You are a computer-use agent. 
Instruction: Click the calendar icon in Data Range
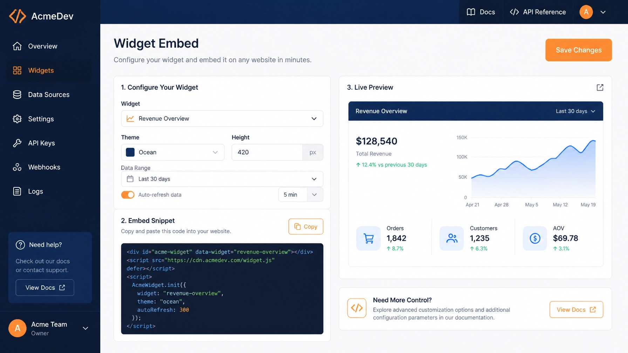[130, 179]
